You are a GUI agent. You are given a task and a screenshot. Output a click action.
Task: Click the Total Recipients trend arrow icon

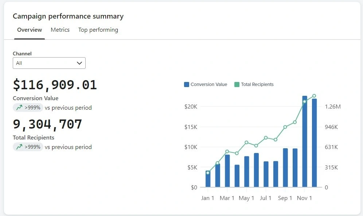click(x=19, y=147)
